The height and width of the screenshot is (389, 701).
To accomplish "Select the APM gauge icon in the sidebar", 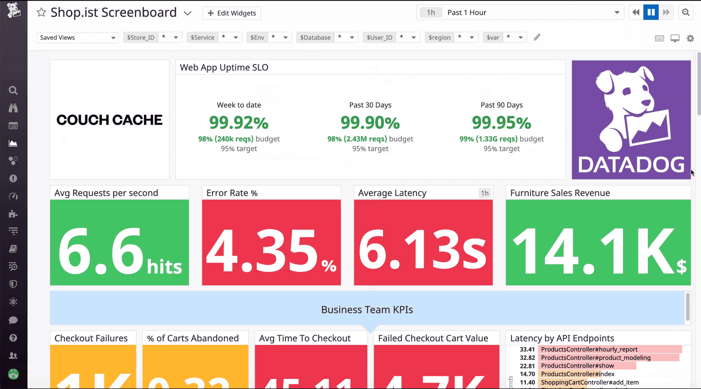I will [x=13, y=196].
